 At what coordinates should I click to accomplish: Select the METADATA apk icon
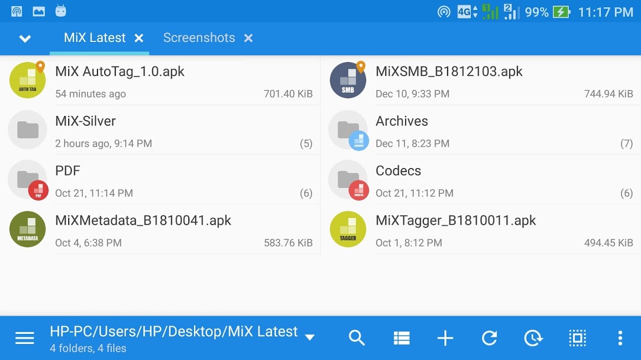tap(27, 229)
